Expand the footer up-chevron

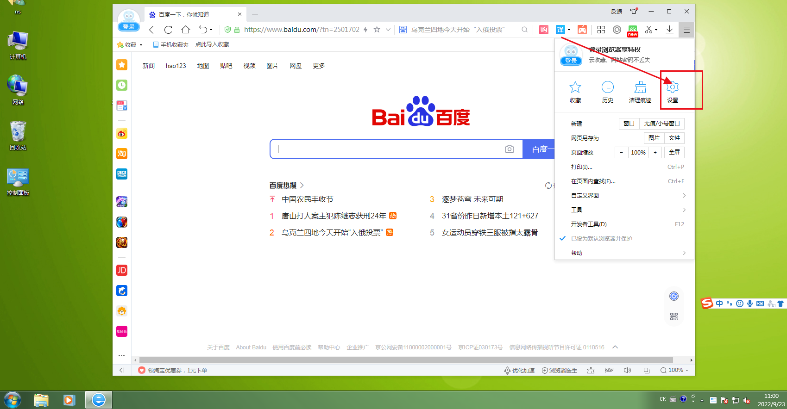tap(615, 347)
